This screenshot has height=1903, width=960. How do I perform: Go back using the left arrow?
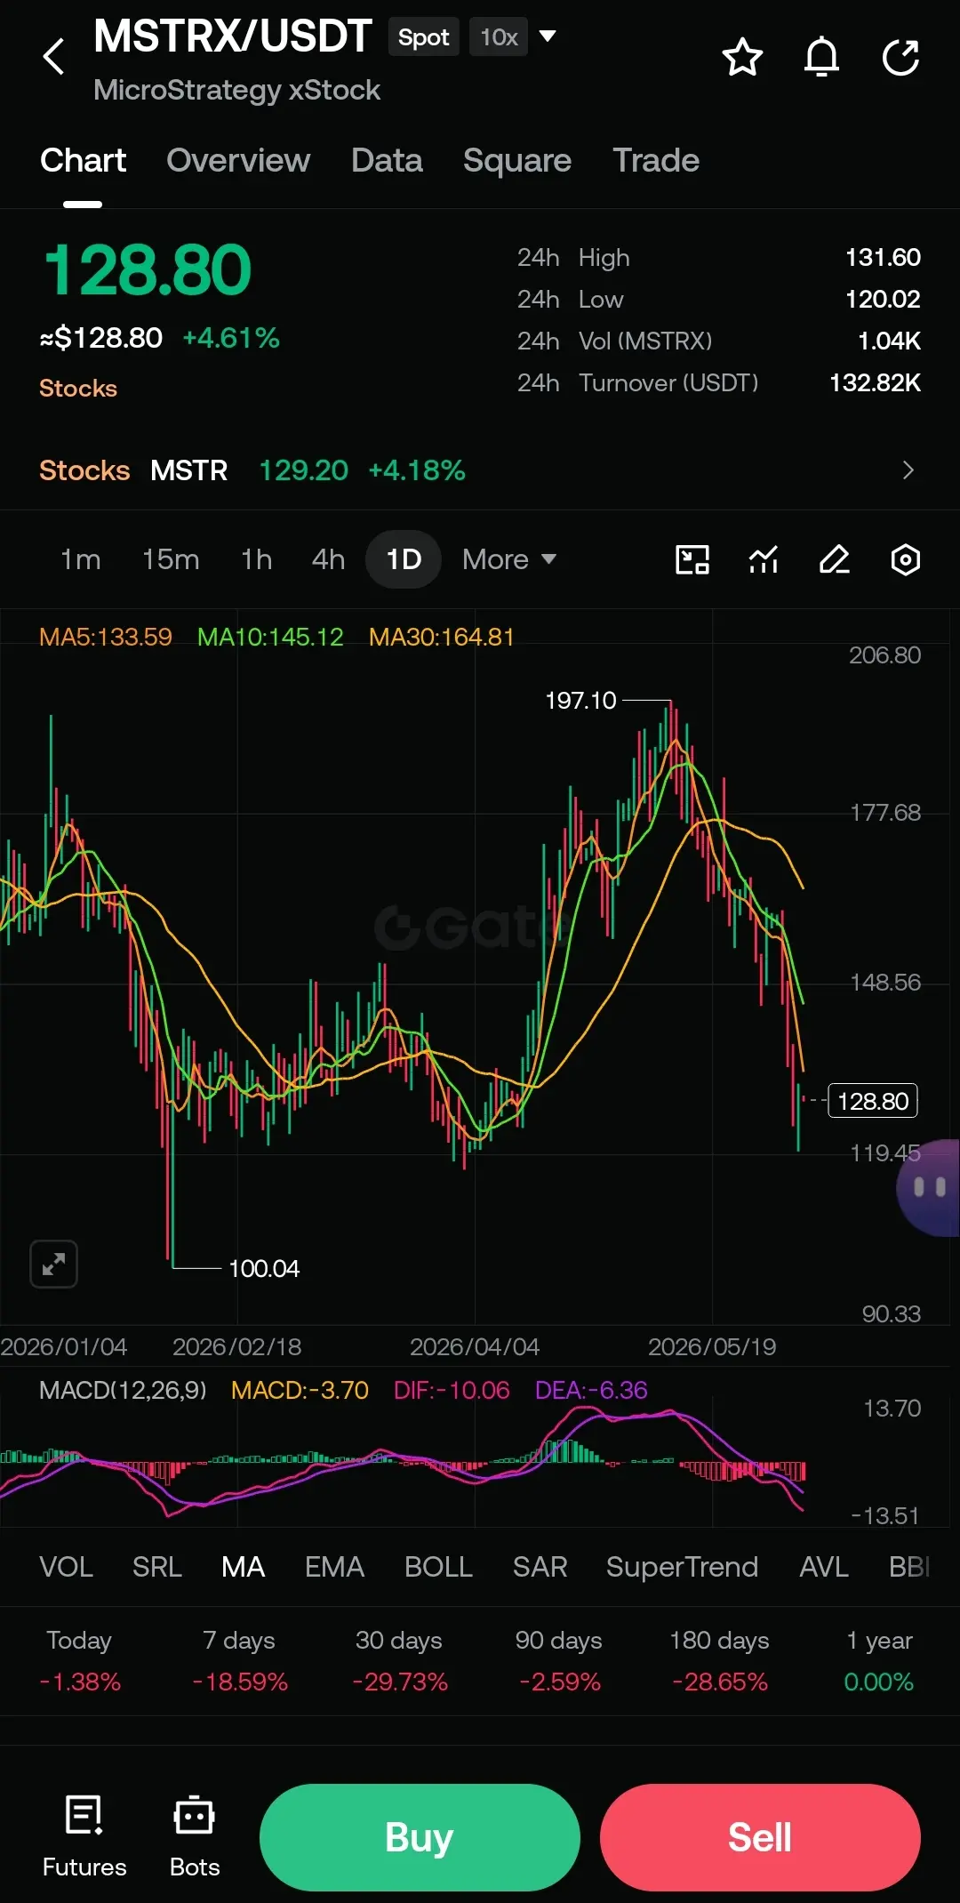tap(54, 57)
